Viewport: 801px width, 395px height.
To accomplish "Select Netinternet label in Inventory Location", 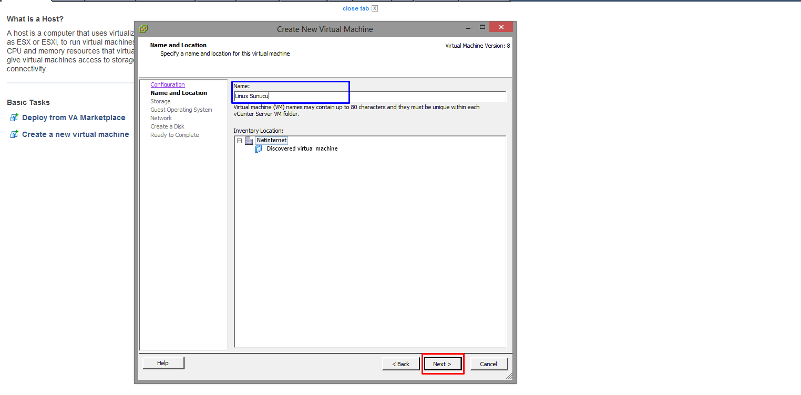I will point(271,141).
